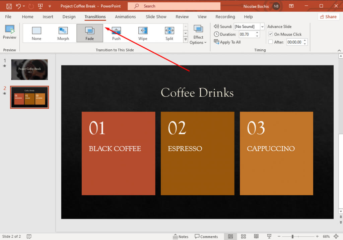Screen dimensions: 343x240
Task: Switch to Slide Sorter view
Action: pos(244,236)
